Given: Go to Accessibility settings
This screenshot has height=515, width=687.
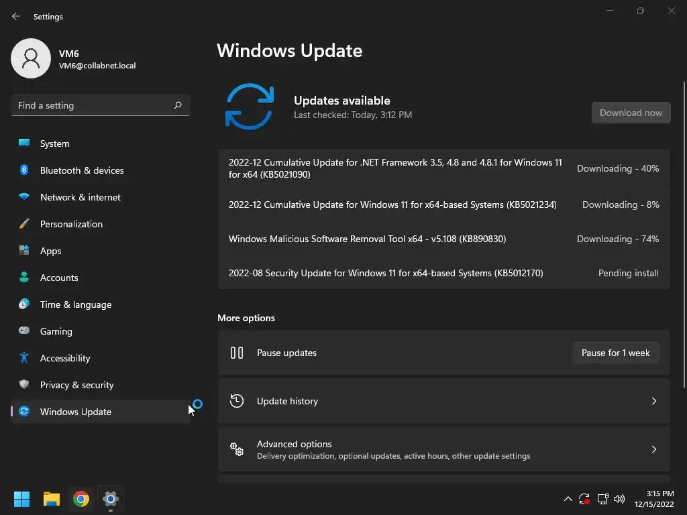Looking at the screenshot, I should coord(101,358).
